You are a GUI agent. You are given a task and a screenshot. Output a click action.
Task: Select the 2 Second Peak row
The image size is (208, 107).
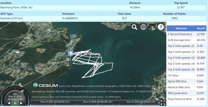[x=187, y=34]
